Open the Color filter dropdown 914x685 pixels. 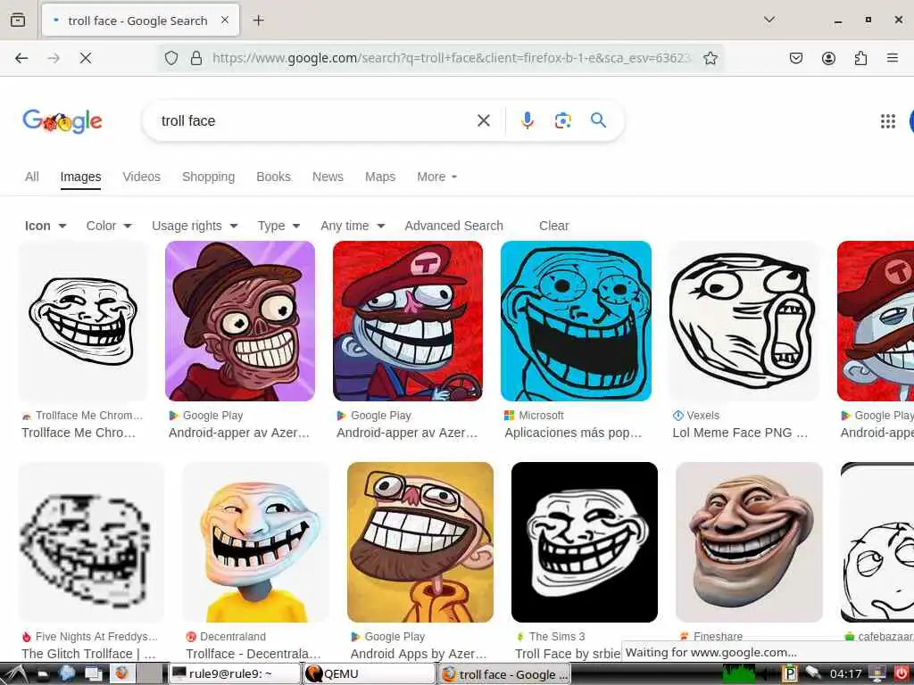click(109, 226)
